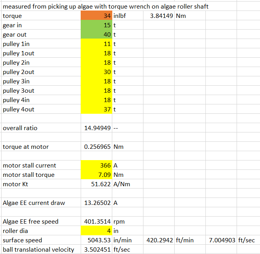This screenshot has width=260, height=254.
Task: Select the pulley 4out value 37
Action: [97, 109]
